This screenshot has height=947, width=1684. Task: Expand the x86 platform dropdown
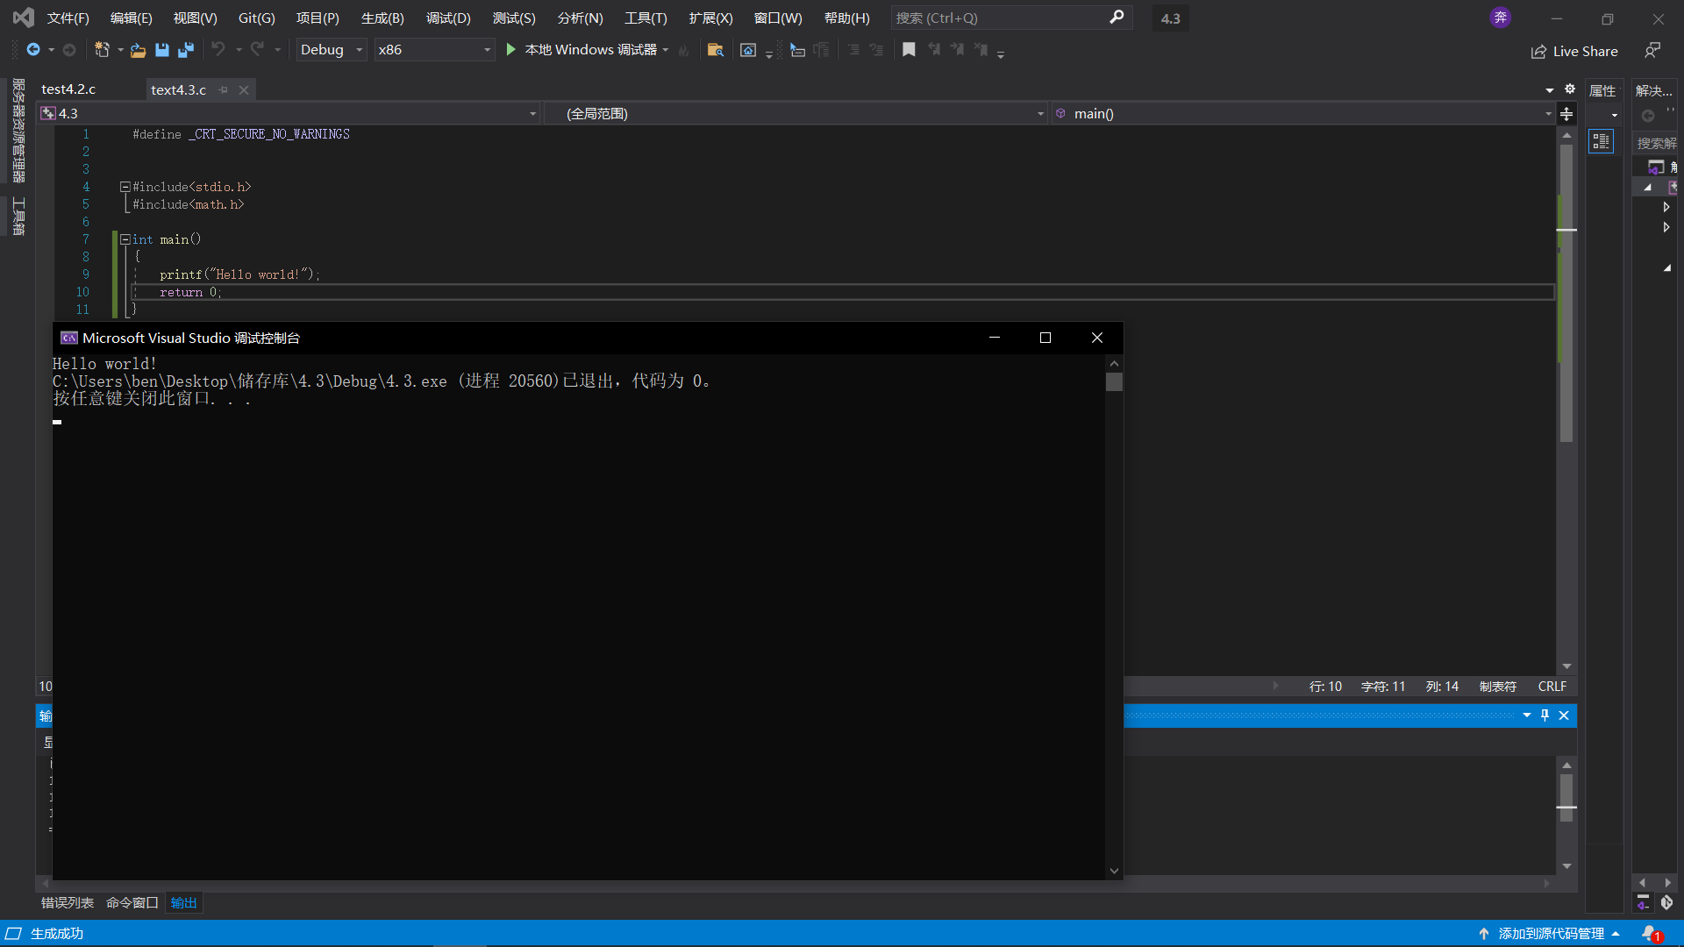[x=485, y=48]
